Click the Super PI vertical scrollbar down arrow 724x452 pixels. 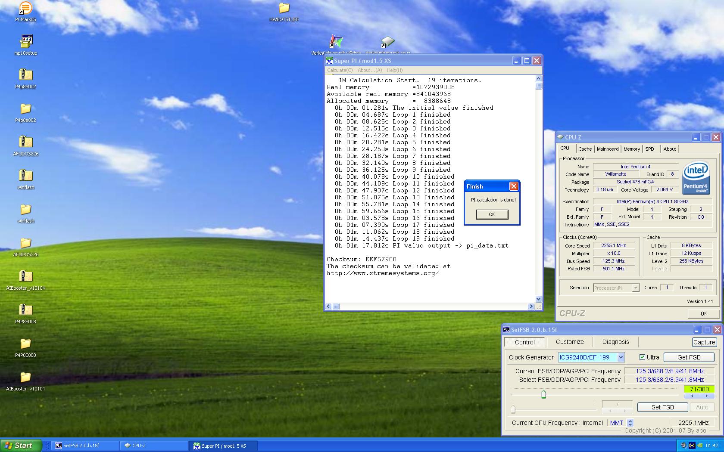click(x=538, y=299)
